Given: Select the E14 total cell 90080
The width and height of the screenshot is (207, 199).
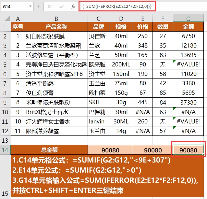Looking at the screenshot, I should 153,150.
